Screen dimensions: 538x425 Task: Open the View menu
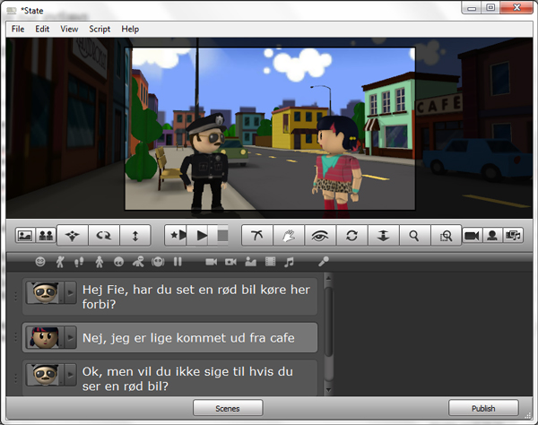69,30
